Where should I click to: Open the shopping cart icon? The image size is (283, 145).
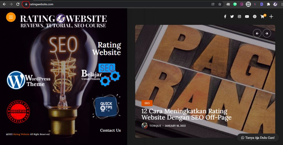[x=263, y=16]
